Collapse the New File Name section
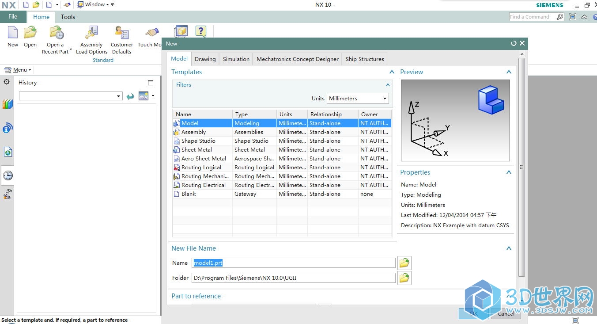 click(x=509, y=248)
